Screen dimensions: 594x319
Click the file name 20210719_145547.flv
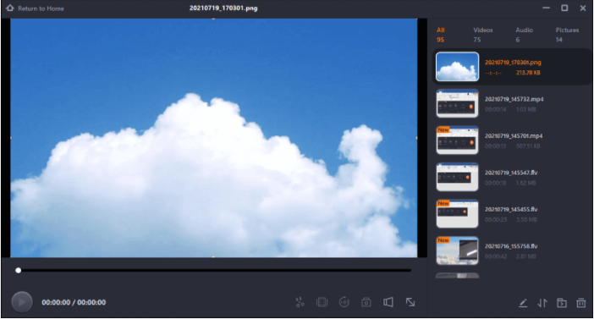point(511,173)
